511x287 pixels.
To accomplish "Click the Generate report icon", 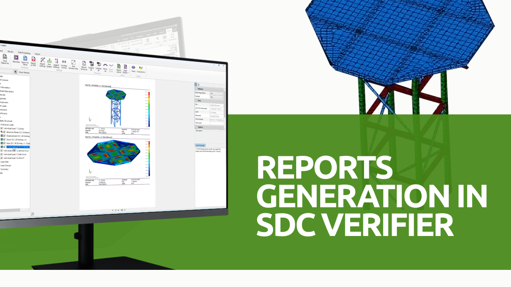I will (x=16, y=59).
